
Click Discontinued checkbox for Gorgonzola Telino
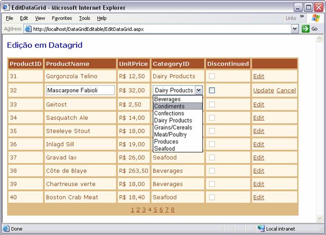pos(212,76)
